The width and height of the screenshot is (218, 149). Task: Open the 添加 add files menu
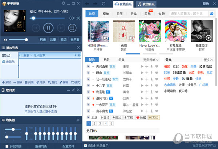[7, 82]
